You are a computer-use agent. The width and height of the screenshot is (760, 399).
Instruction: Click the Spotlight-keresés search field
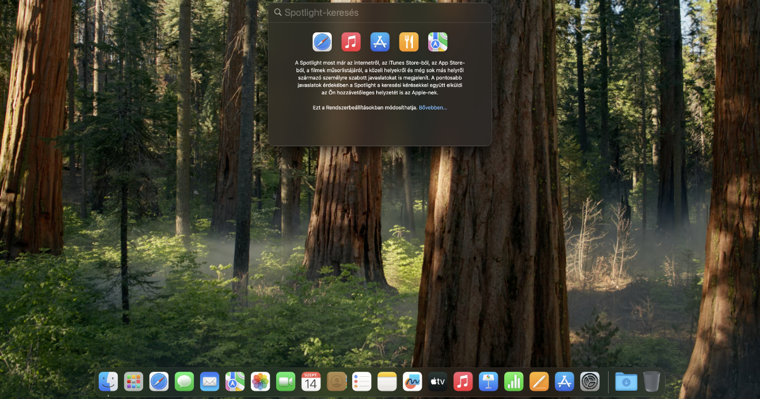click(380, 12)
